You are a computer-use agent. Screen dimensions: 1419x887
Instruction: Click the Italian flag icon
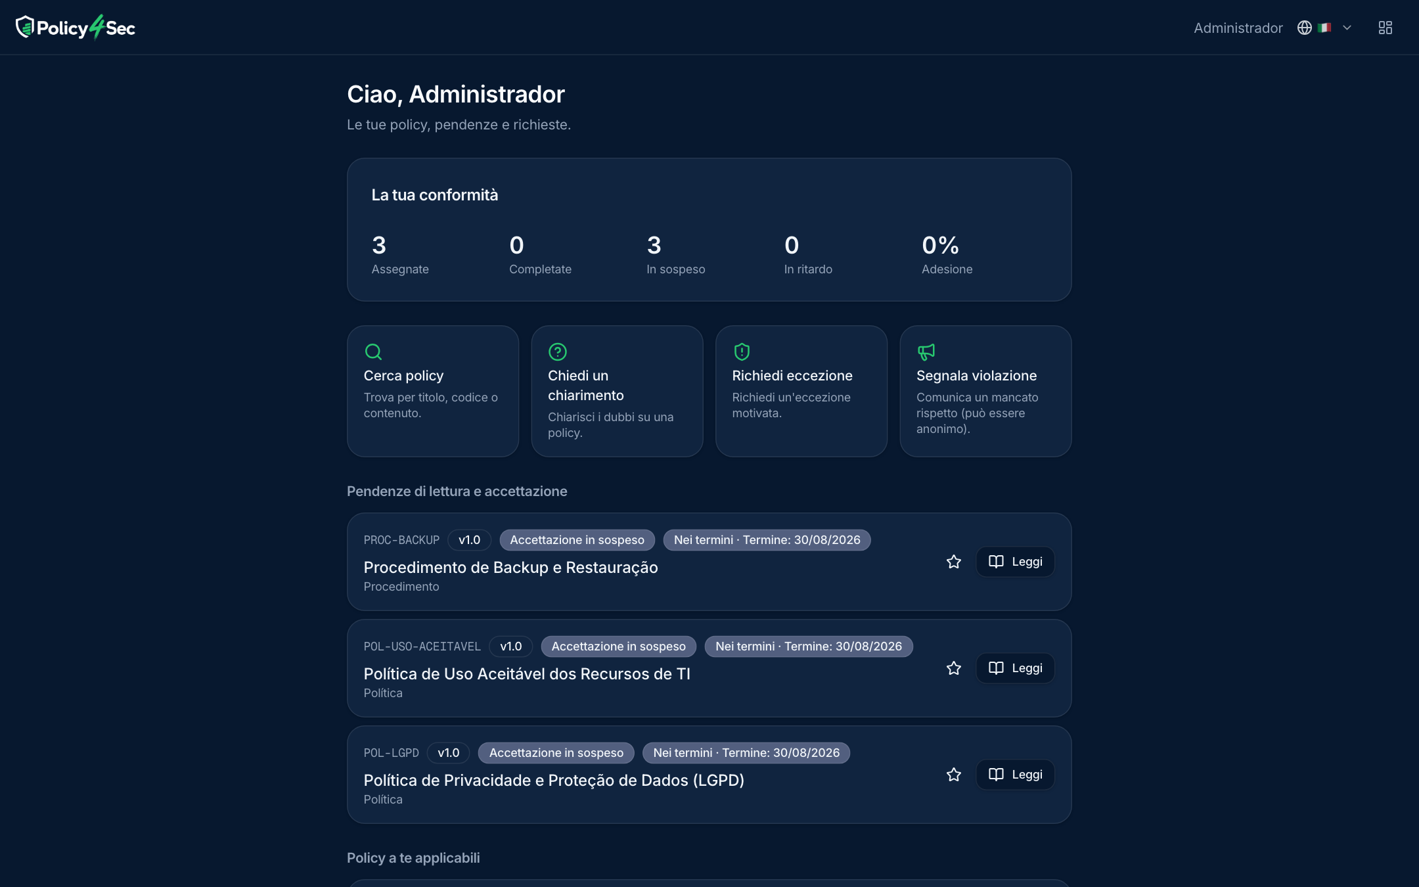click(x=1324, y=28)
